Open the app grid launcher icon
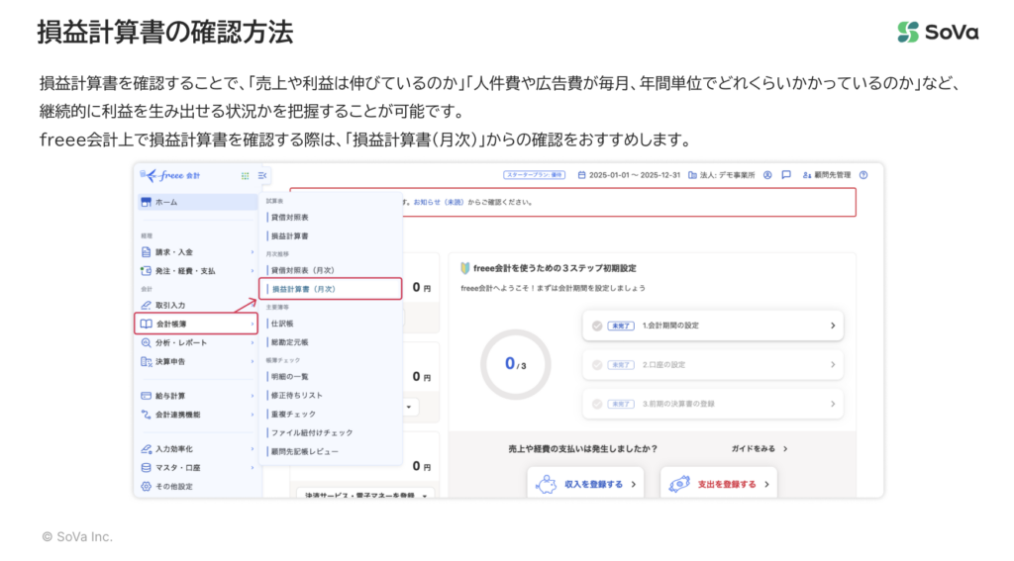Viewport: 1014px width, 561px height. click(245, 175)
